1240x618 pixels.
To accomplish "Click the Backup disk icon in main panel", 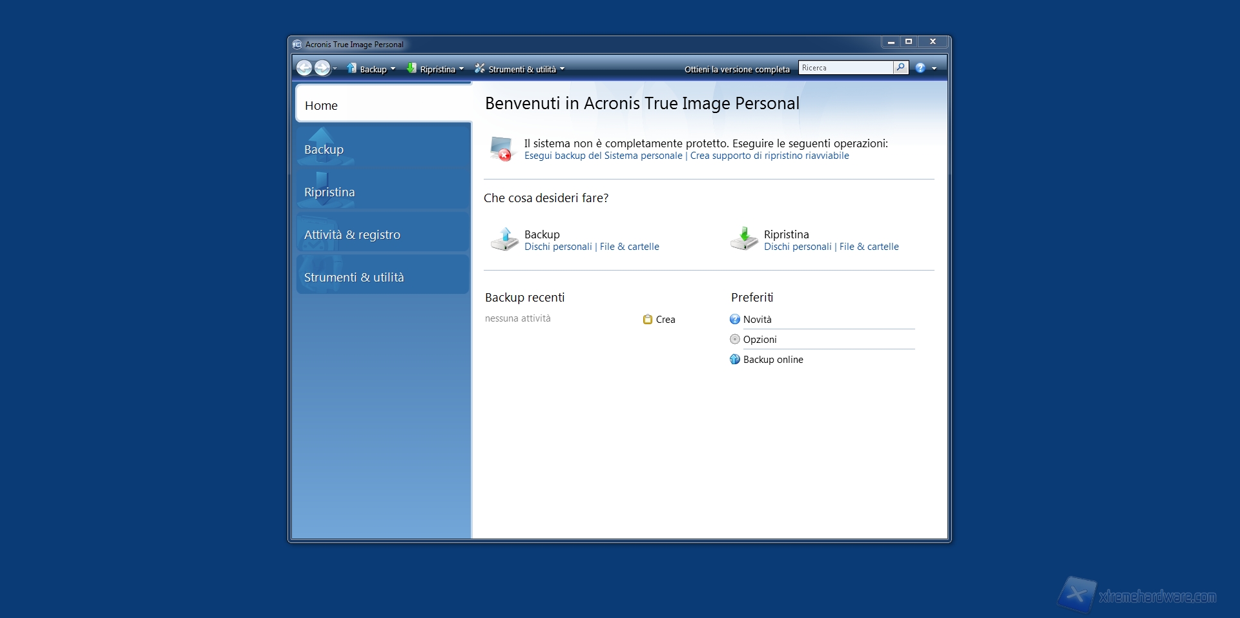I will coord(504,239).
